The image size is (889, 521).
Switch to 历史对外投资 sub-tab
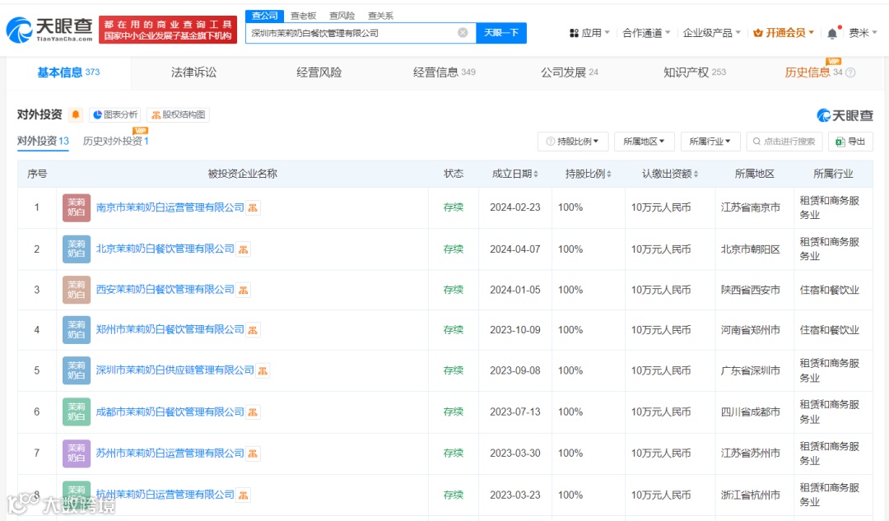(116, 141)
